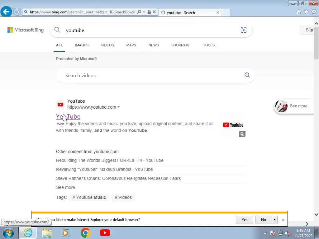Click the YouTube logo thumbnail in result
The image size is (319, 239).
pos(233,125)
